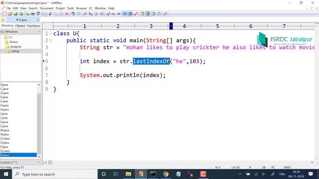
Task: Select Q.class in file list
Action: tap(5, 151)
